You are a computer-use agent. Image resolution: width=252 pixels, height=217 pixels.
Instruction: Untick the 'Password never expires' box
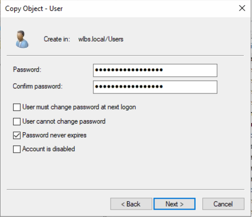(17, 136)
